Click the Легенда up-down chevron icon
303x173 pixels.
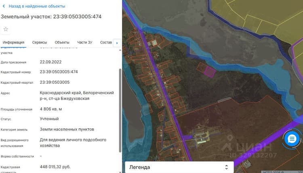227,167
